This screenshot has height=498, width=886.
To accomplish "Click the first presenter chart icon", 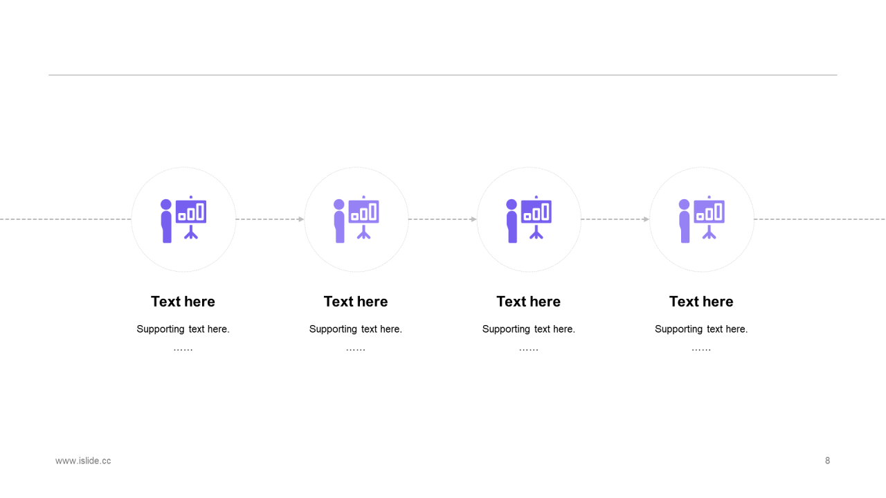I will click(x=183, y=219).
